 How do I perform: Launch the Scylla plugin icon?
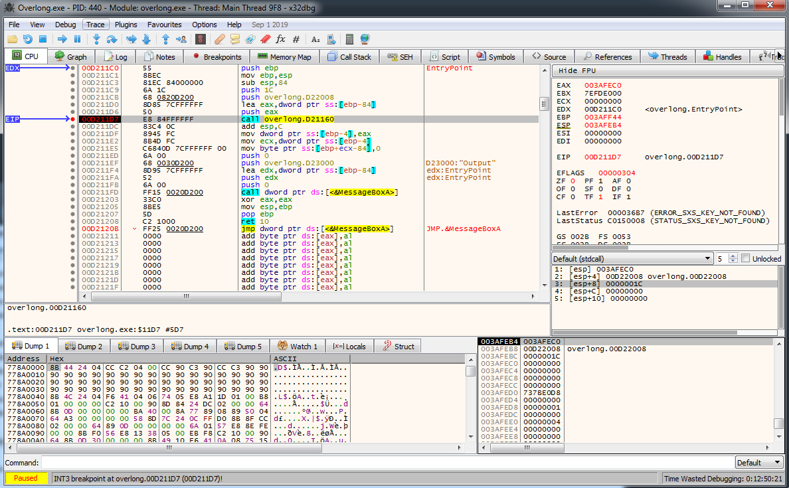pyautogui.click(x=201, y=39)
